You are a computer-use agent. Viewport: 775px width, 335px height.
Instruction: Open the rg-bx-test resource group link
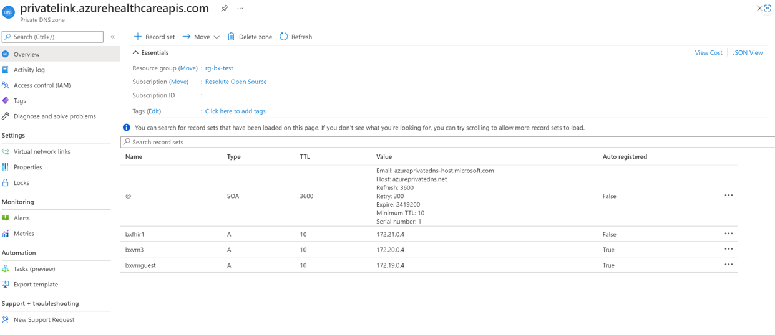click(x=219, y=68)
